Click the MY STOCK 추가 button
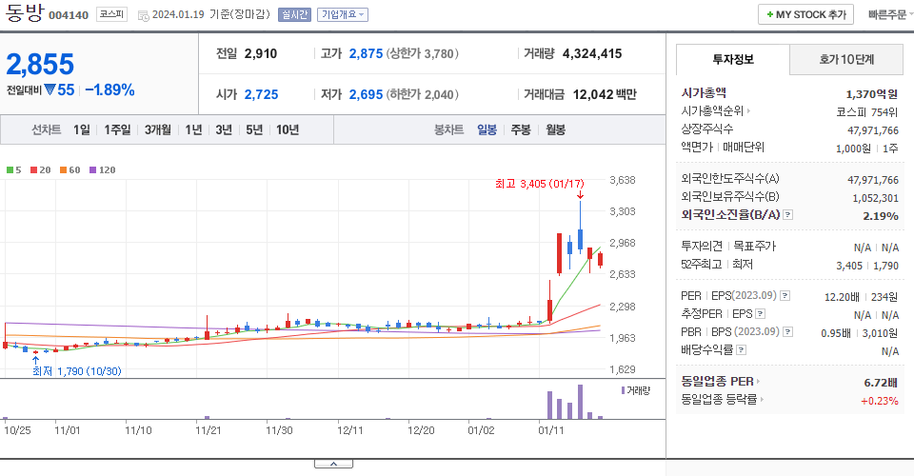 pyautogui.click(x=805, y=14)
